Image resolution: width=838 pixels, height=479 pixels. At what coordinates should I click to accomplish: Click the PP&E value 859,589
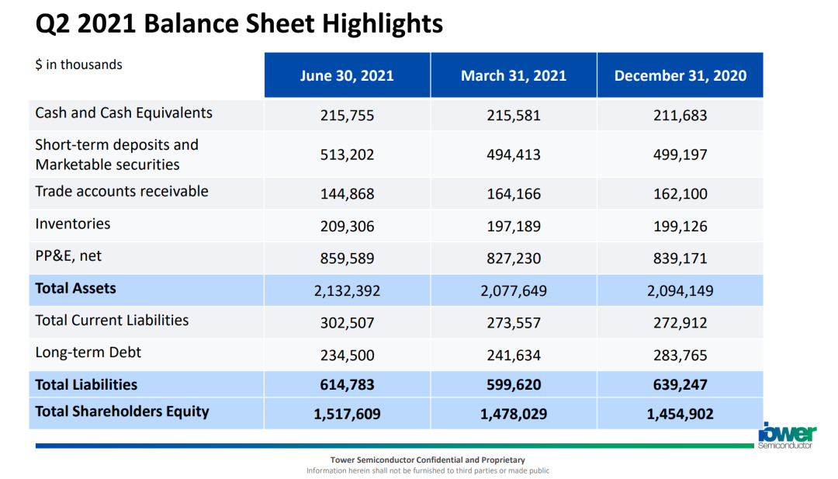347,259
